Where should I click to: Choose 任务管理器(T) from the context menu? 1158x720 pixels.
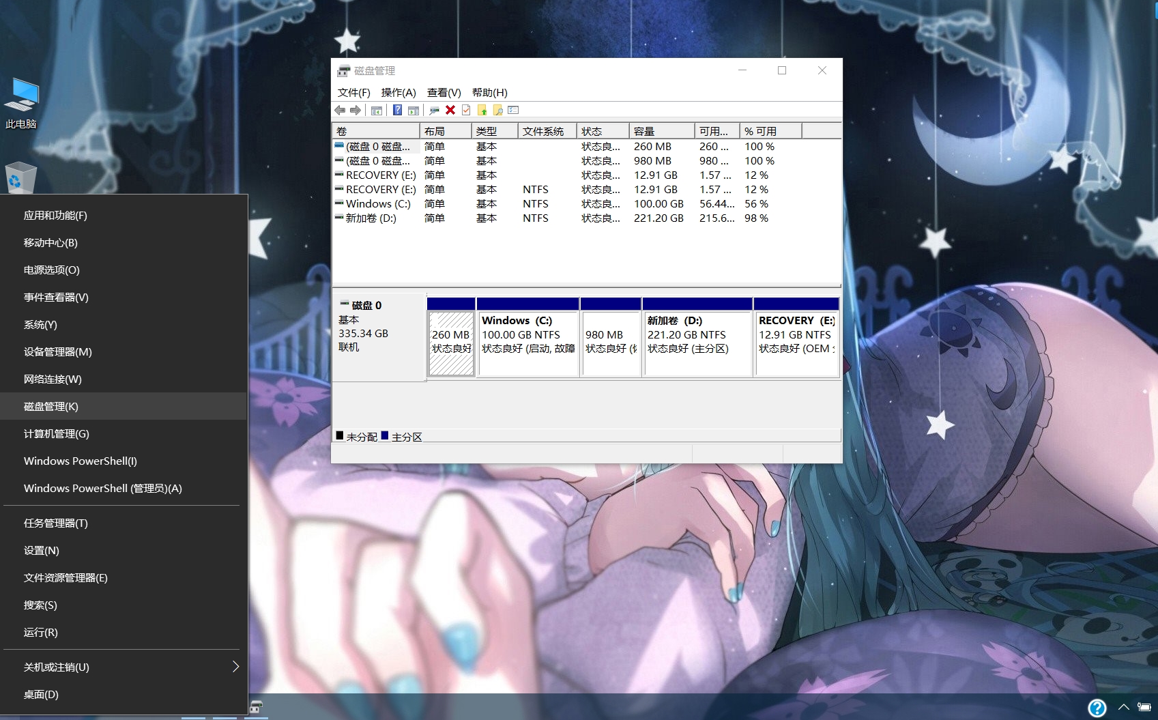124,523
